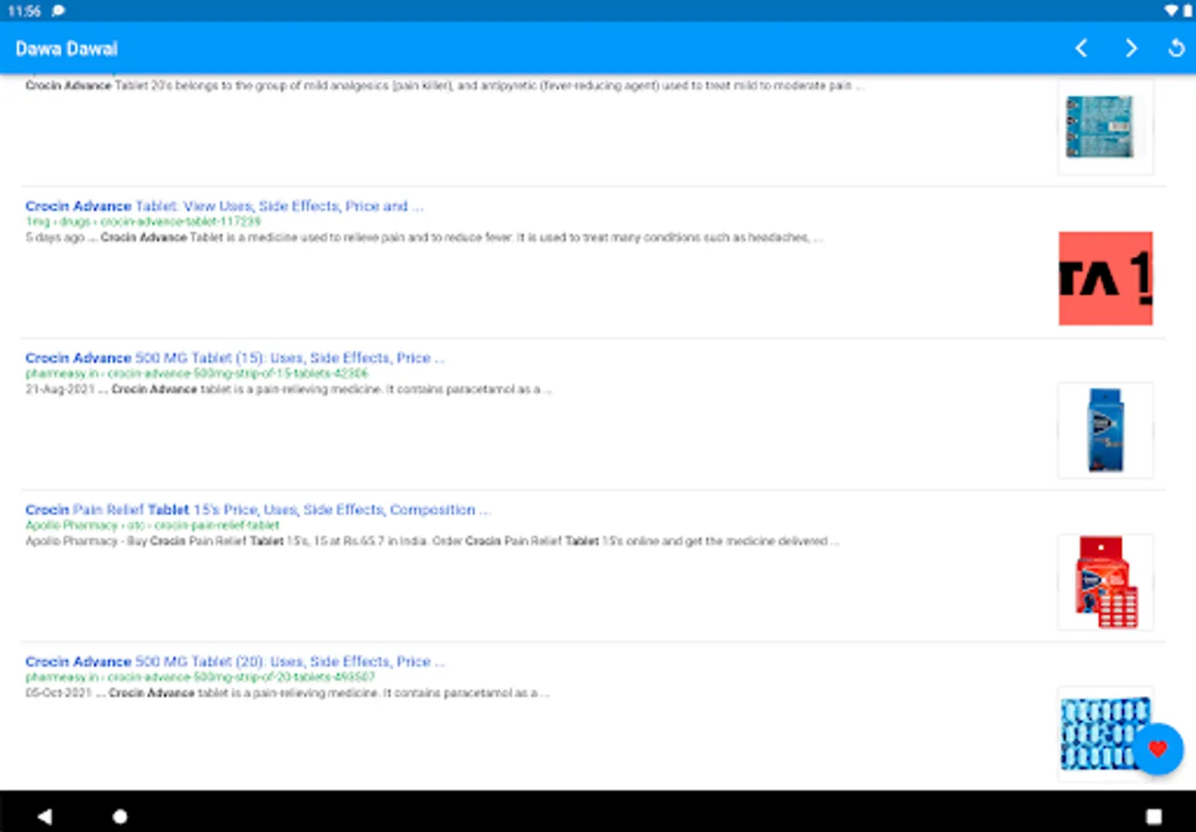The image size is (1196, 832).
Task: Open 'Crocin Advance 500 MG Tablet (20)' result
Action: [x=236, y=661]
